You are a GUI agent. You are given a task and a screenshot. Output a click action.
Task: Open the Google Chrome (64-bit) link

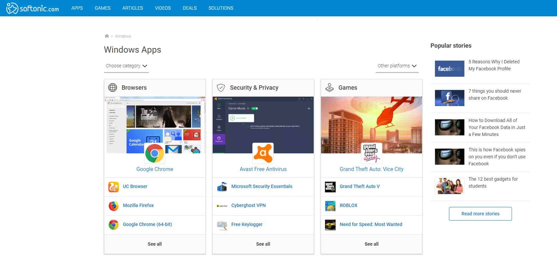(147, 224)
